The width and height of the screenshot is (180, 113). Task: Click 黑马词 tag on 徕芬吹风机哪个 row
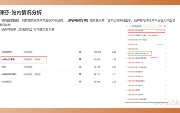[x=38, y=74]
